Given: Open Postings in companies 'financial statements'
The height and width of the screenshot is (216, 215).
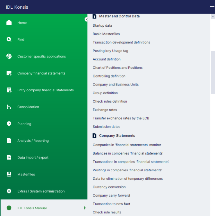Looking at the screenshot, I should [x=127, y=170].
